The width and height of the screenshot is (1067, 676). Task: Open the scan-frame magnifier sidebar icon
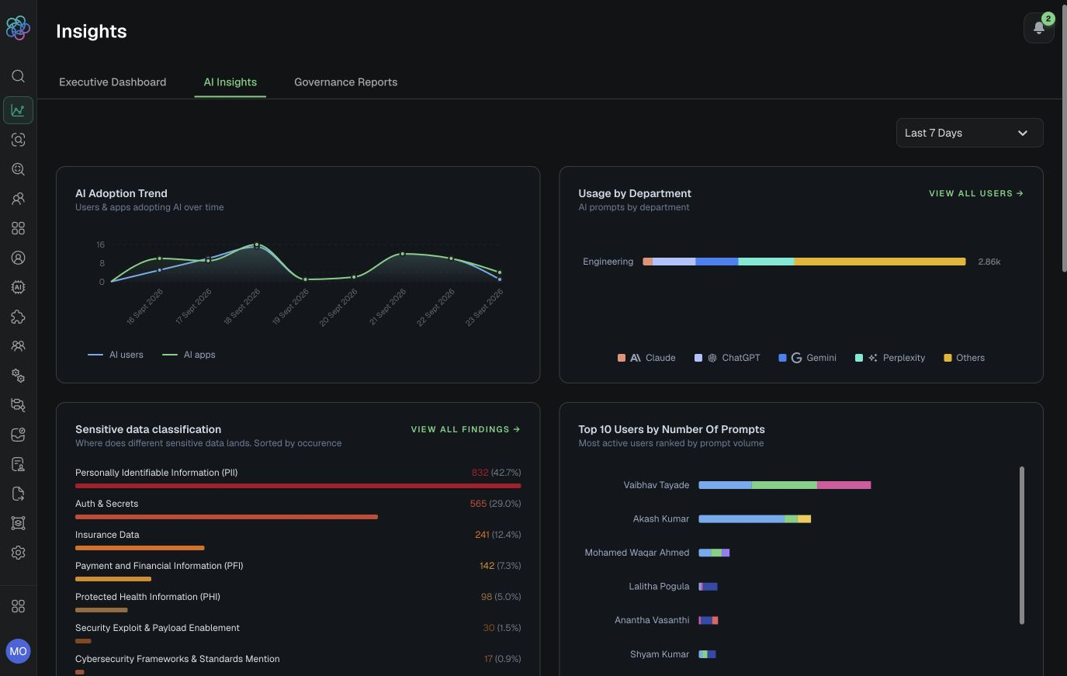[x=18, y=140]
